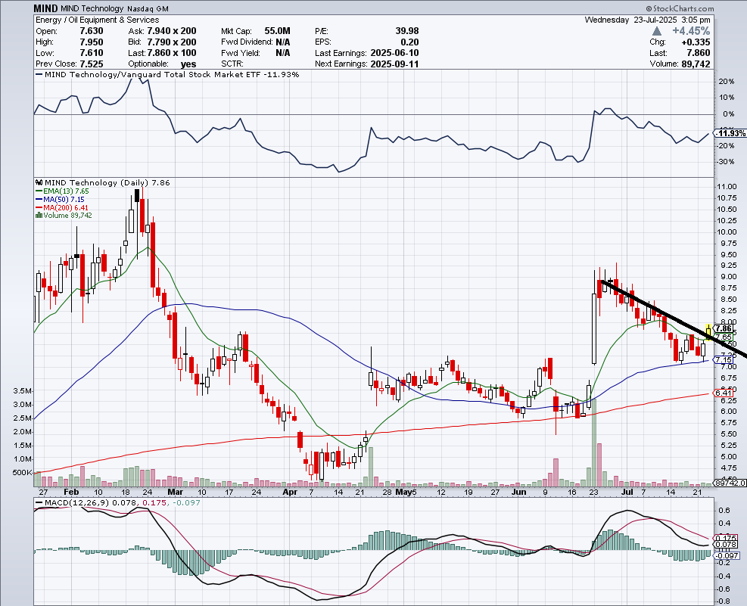Image resolution: width=747 pixels, height=606 pixels.
Task: Click the MACD(12,26,9) legend label
Action: (x=76, y=502)
